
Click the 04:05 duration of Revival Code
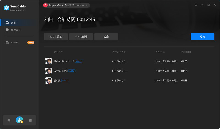[184, 71]
